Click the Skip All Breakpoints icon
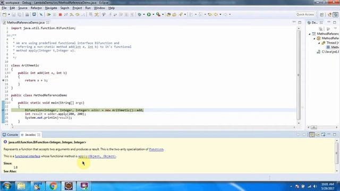This screenshot has width=340, height=191. click(x=41, y=14)
